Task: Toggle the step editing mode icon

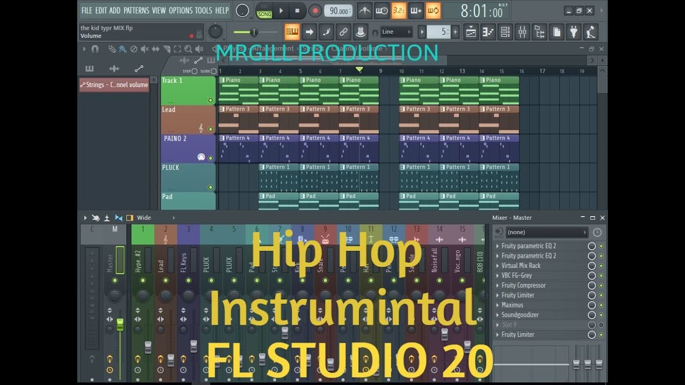Action: [x=326, y=32]
